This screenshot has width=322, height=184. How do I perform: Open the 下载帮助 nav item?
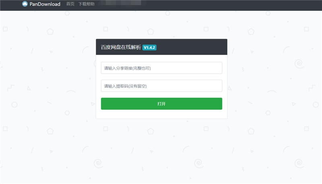87,4
